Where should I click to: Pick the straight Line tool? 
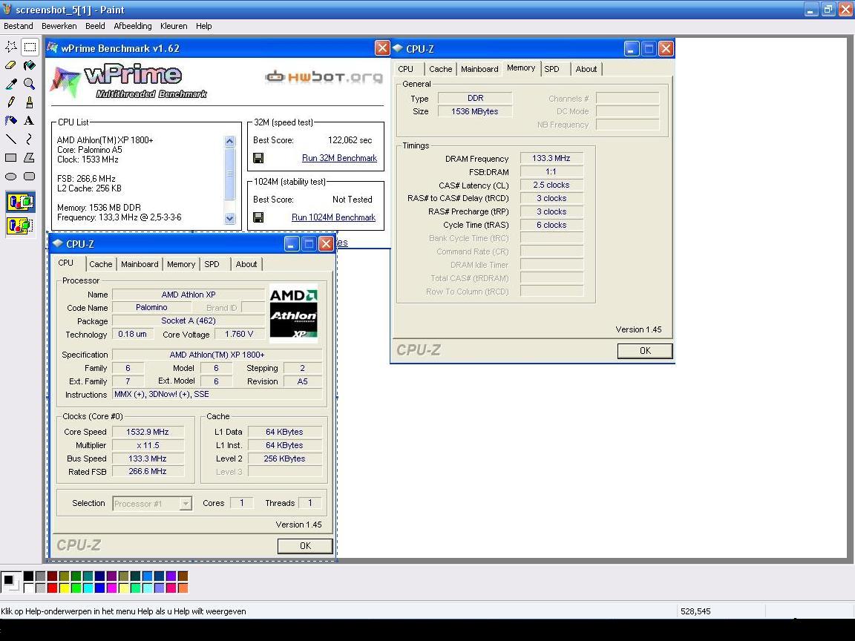coord(11,139)
